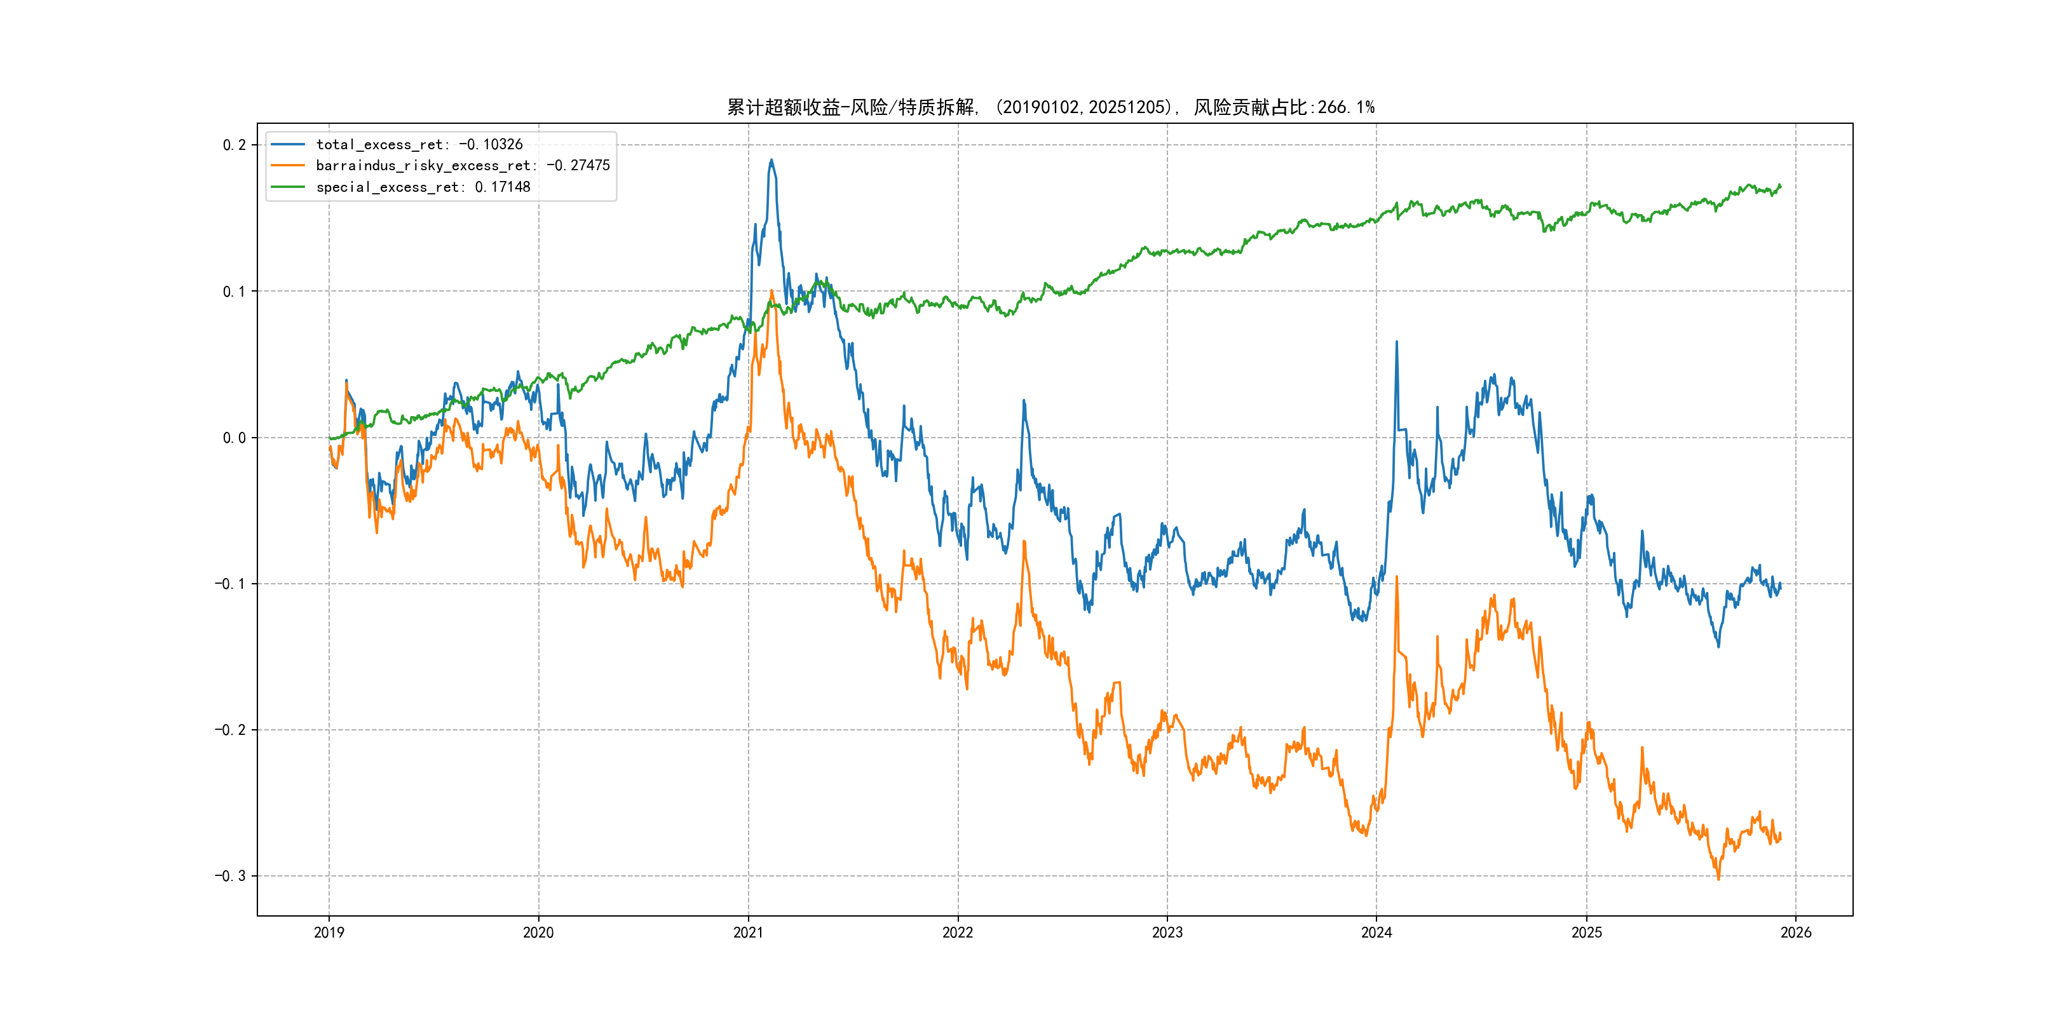
Task: Click the 2026 x-axis tick label
Action: pyautogui.click(x=1796, y=932)
